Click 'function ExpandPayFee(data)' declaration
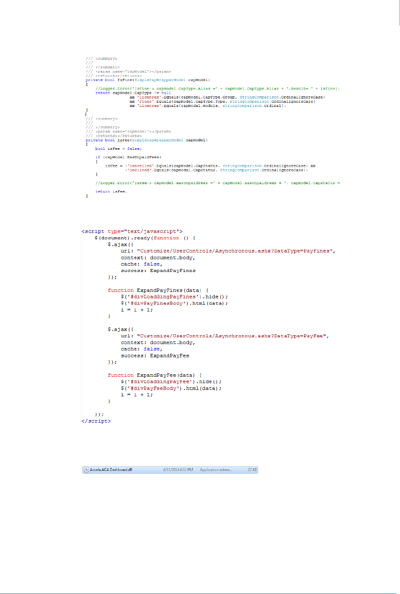This screenshot has height=594, width=400. pos(155,375)
